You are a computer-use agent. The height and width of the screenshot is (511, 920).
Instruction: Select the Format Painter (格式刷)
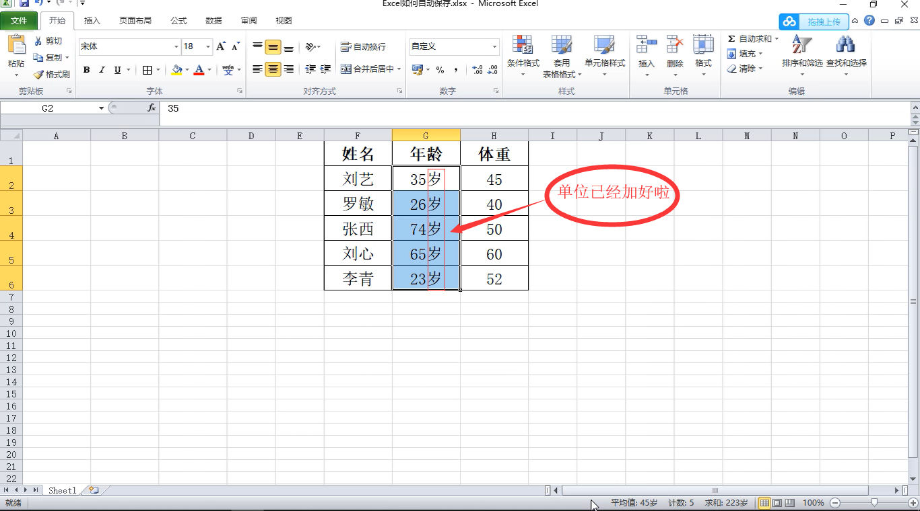(x=52, y=74)
